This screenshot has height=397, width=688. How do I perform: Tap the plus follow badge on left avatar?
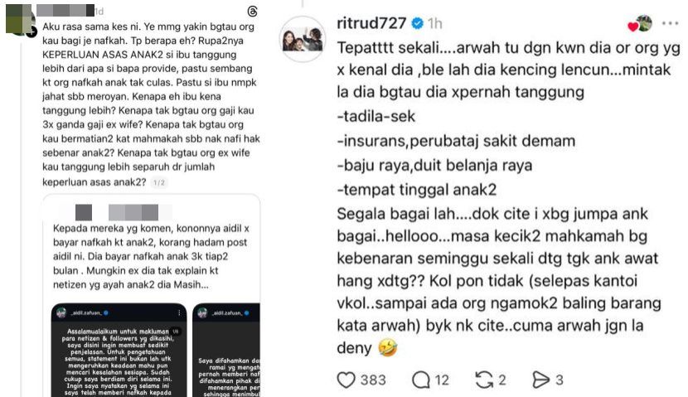coord(31,32)
